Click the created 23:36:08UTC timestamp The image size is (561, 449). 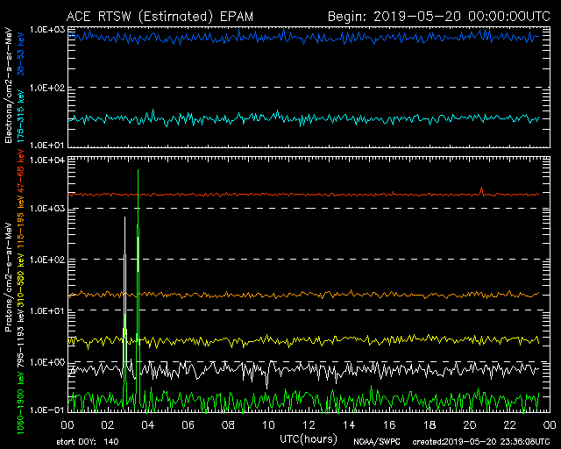click(471, 441)
